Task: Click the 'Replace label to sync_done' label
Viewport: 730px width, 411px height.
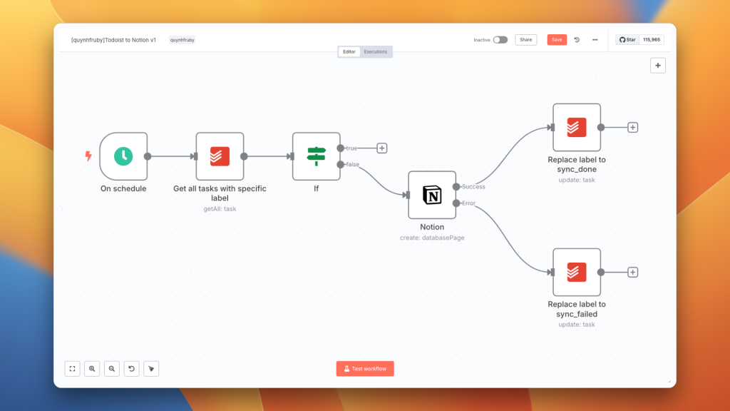Action: point(577,165)
